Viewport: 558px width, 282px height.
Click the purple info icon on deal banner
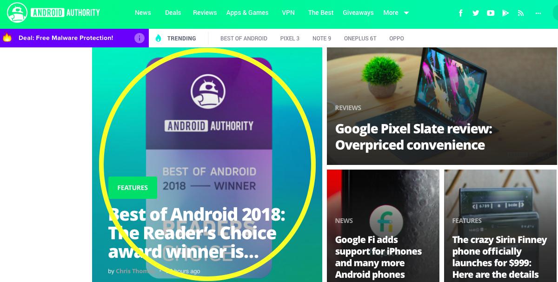pyautogui.click(x=139, y=38)
